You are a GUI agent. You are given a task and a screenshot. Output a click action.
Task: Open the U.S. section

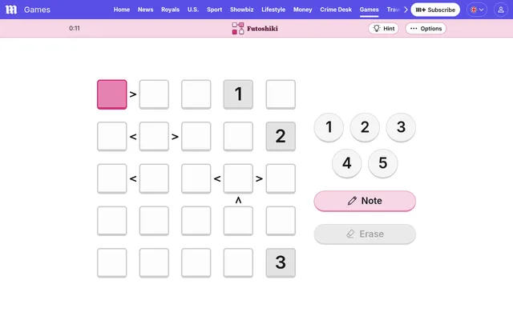pos(193,10)
